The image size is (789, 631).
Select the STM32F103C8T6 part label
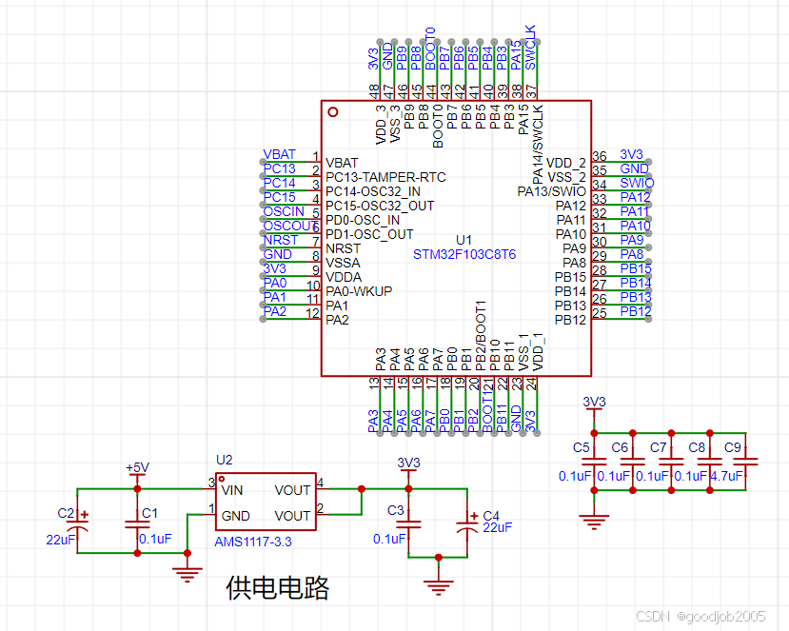(x=464, y=255)
